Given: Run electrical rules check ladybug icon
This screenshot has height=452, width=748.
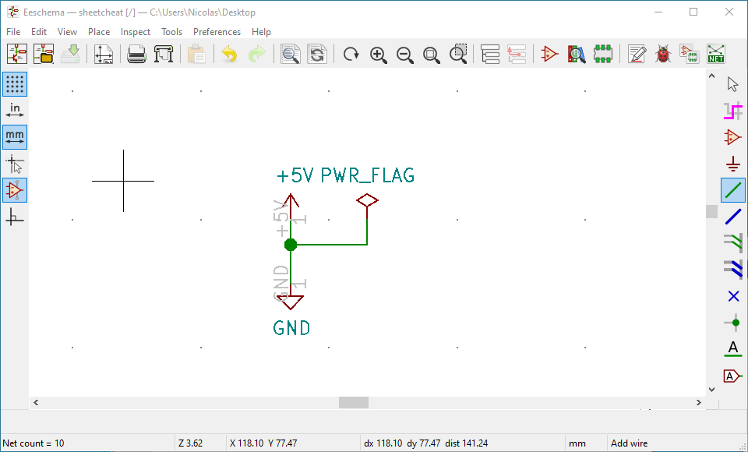Looking at the screenshot, I should pos(663,54).
